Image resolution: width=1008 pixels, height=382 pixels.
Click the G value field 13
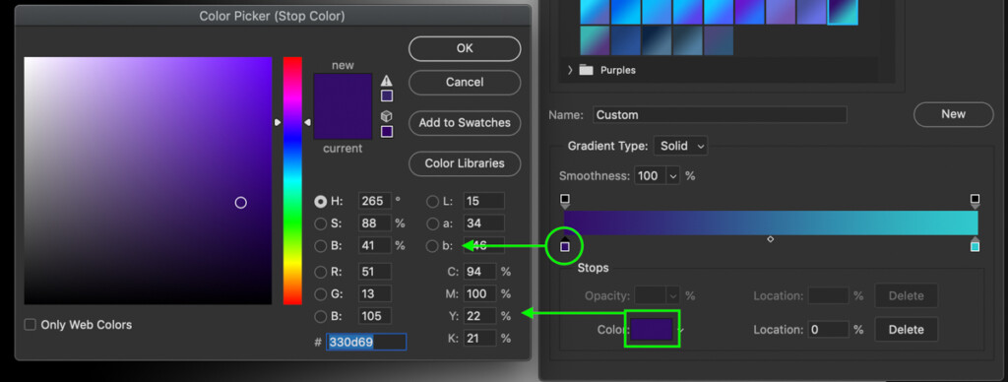pos(375,294)
